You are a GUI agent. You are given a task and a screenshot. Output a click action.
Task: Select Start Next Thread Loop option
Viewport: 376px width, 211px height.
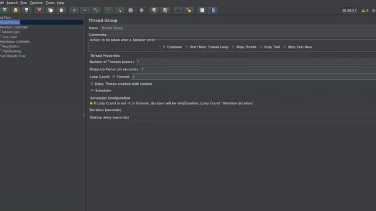tap(187, 47)
